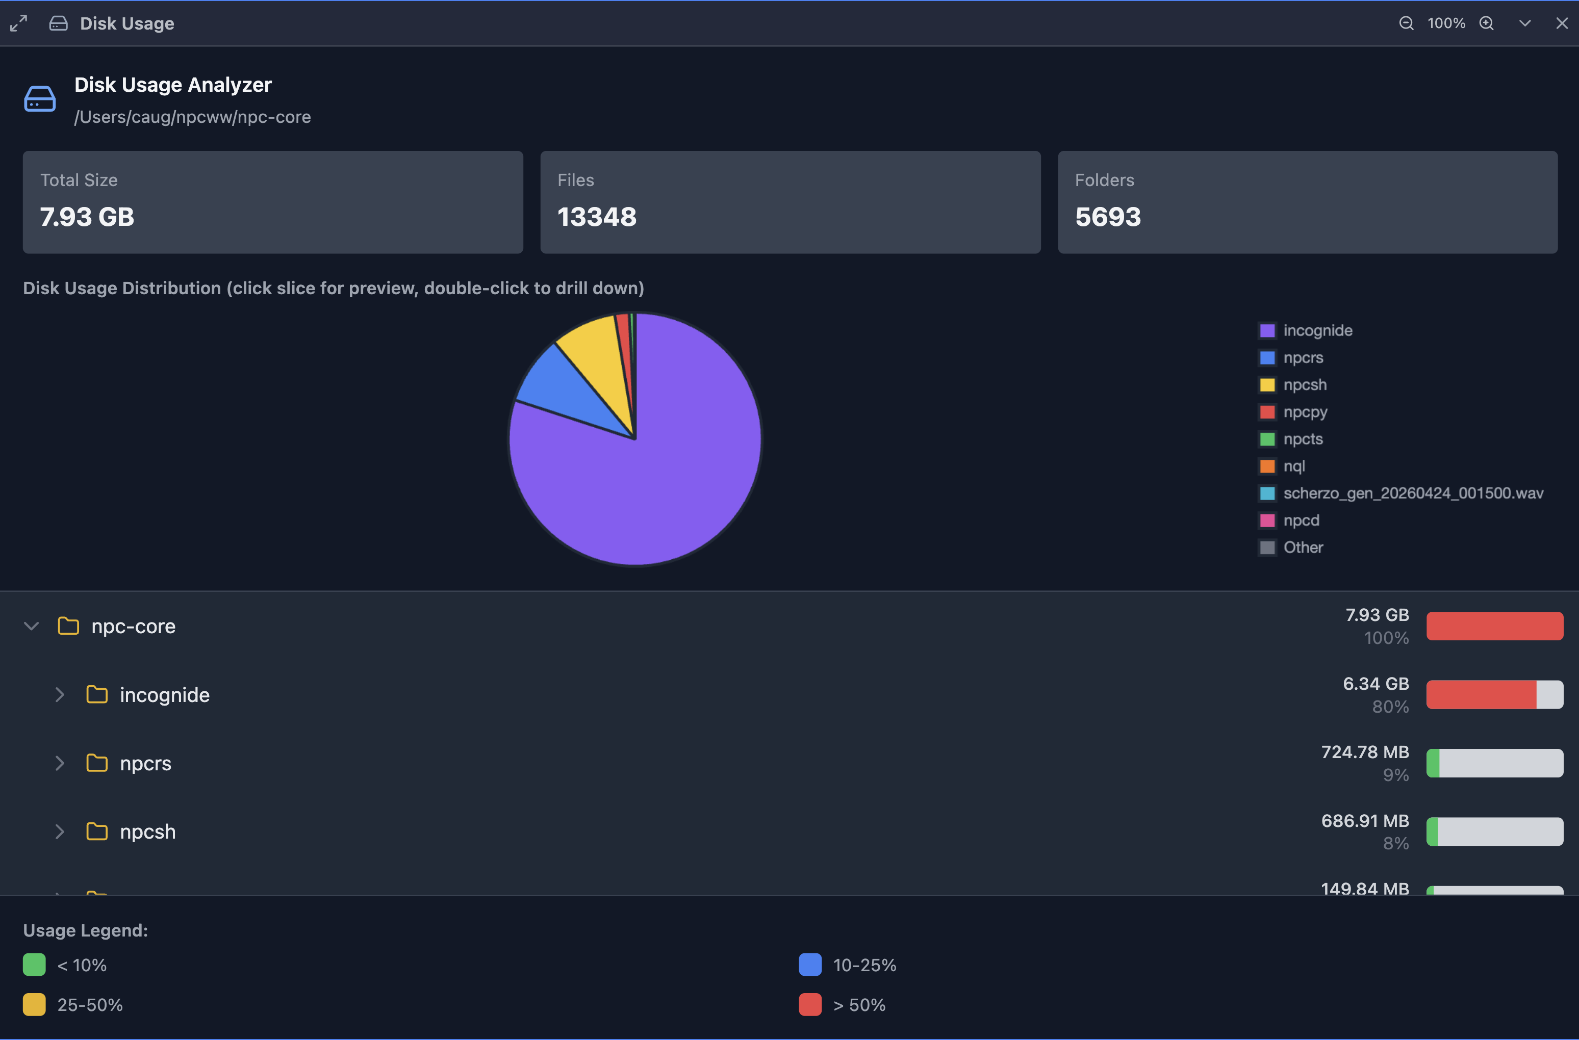Click the npcrs blue legend swatch

tap(1267, 357)
